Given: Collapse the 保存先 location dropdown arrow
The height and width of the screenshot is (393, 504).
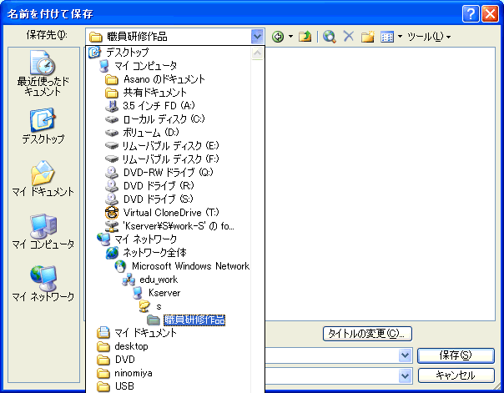Looking at the screenshot, I should pyautogui.click(x=257, y=37).
